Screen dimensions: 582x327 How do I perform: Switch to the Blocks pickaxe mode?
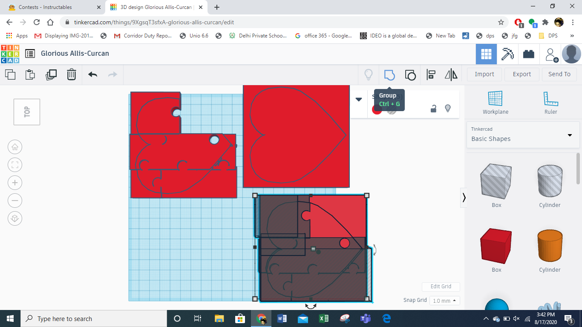(x=507, y=54)
